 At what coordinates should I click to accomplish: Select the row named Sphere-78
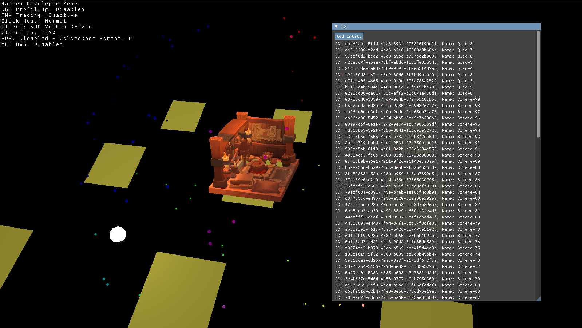click(x=408, y=229)
